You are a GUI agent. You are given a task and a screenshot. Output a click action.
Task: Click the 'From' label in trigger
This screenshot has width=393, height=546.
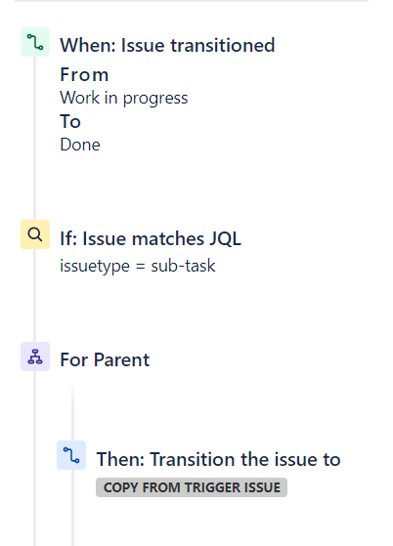(x=84, y=74)
